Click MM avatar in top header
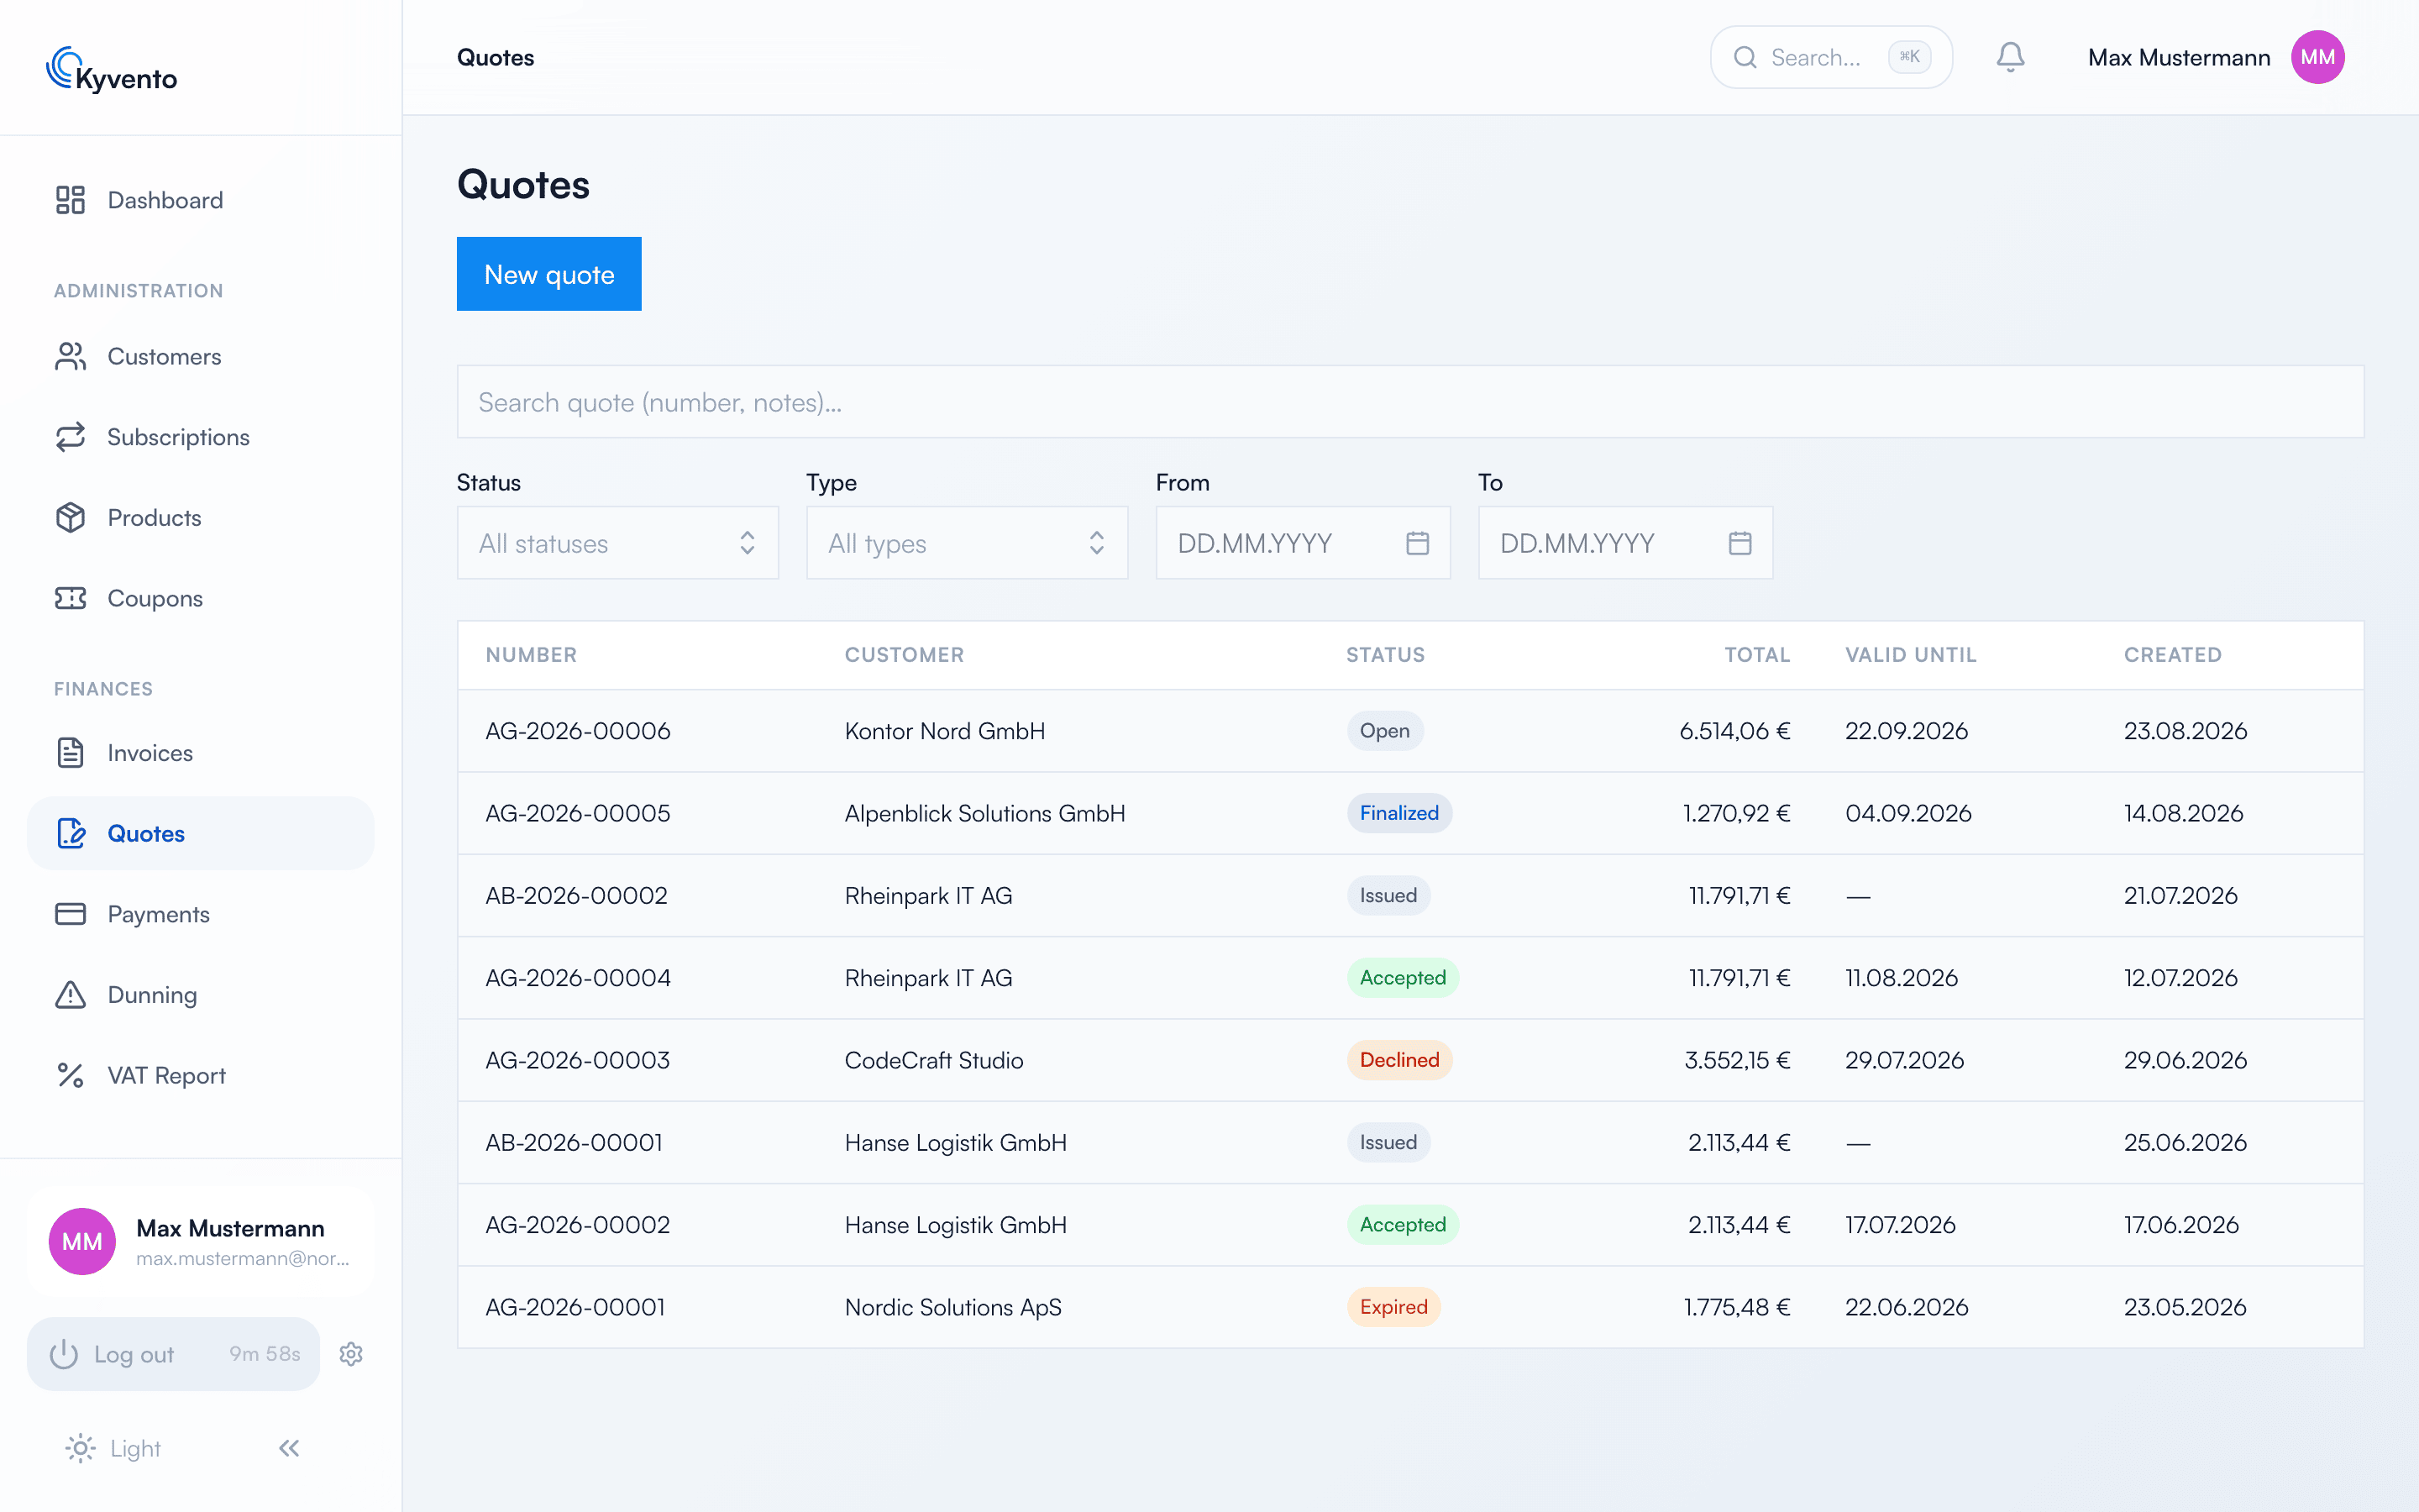The height and width of the screenshot is (1512, 2419). coord(2317,57)
